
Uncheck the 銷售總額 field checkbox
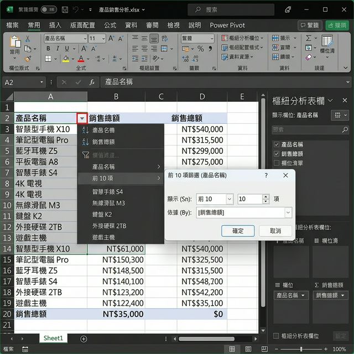(277, 154)
